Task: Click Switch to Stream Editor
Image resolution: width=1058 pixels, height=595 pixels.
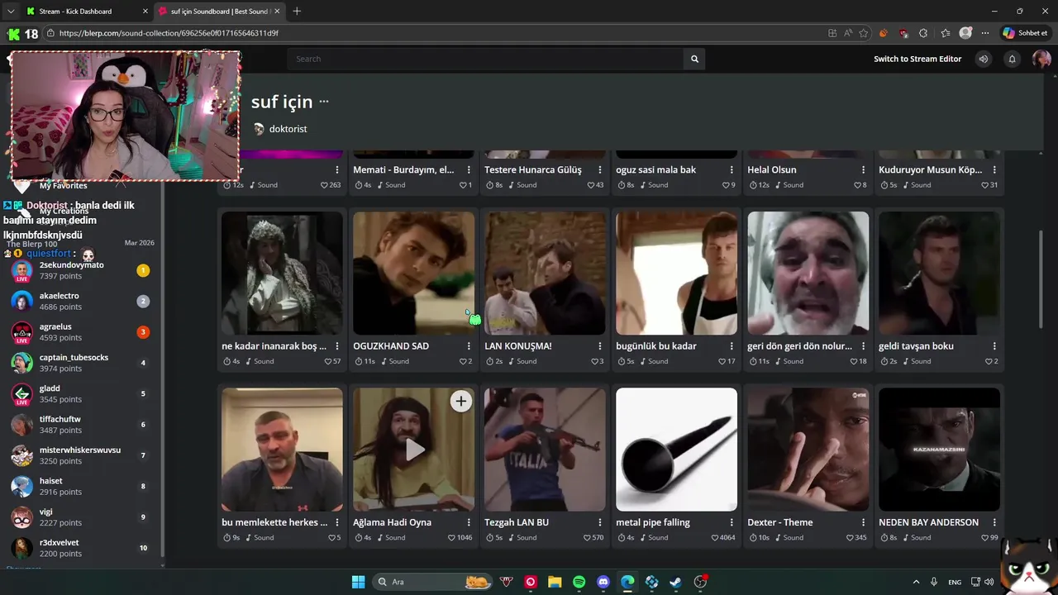Action: point(917,59)
